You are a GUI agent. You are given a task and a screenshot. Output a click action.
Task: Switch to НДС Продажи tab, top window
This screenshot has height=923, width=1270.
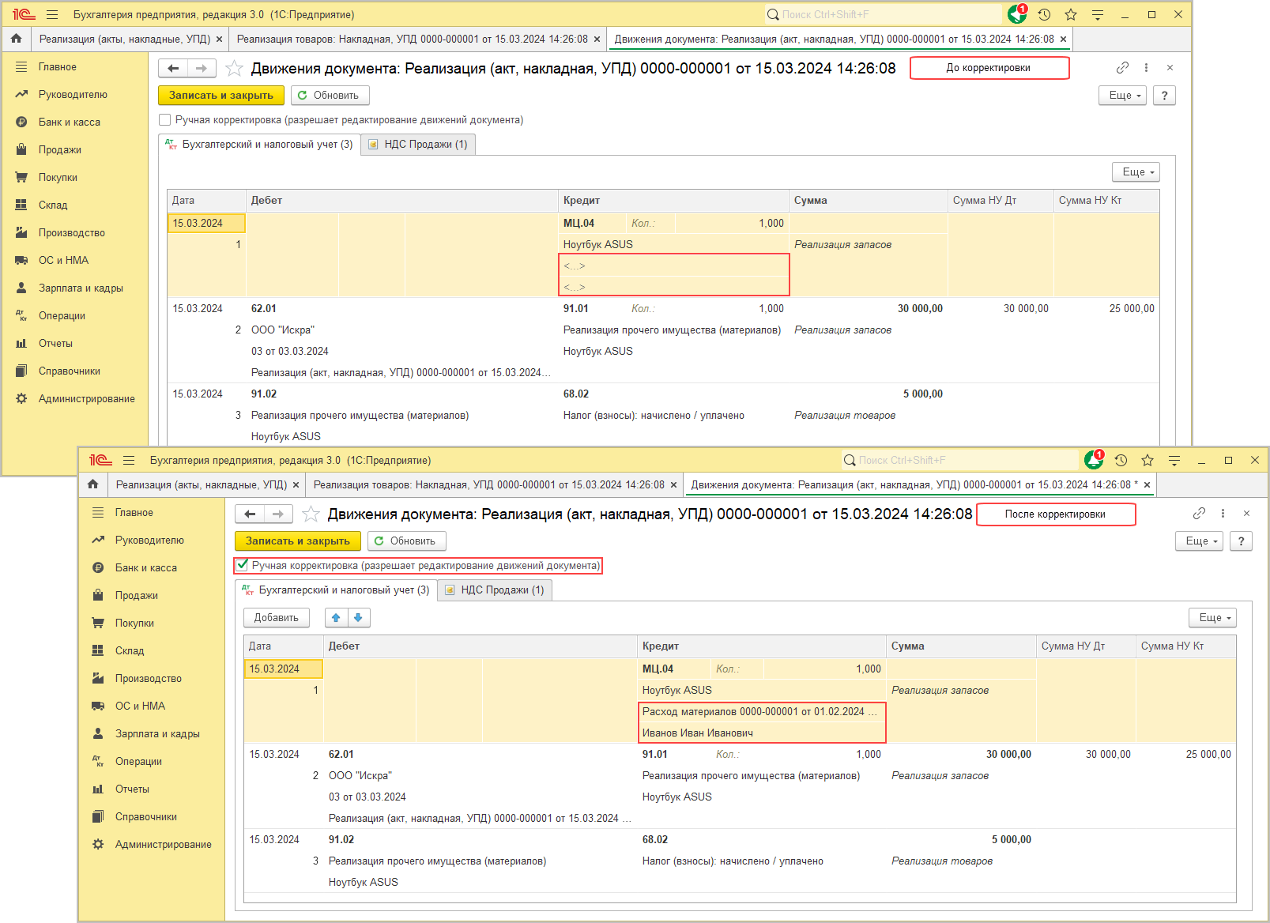(x=418, y=145)
